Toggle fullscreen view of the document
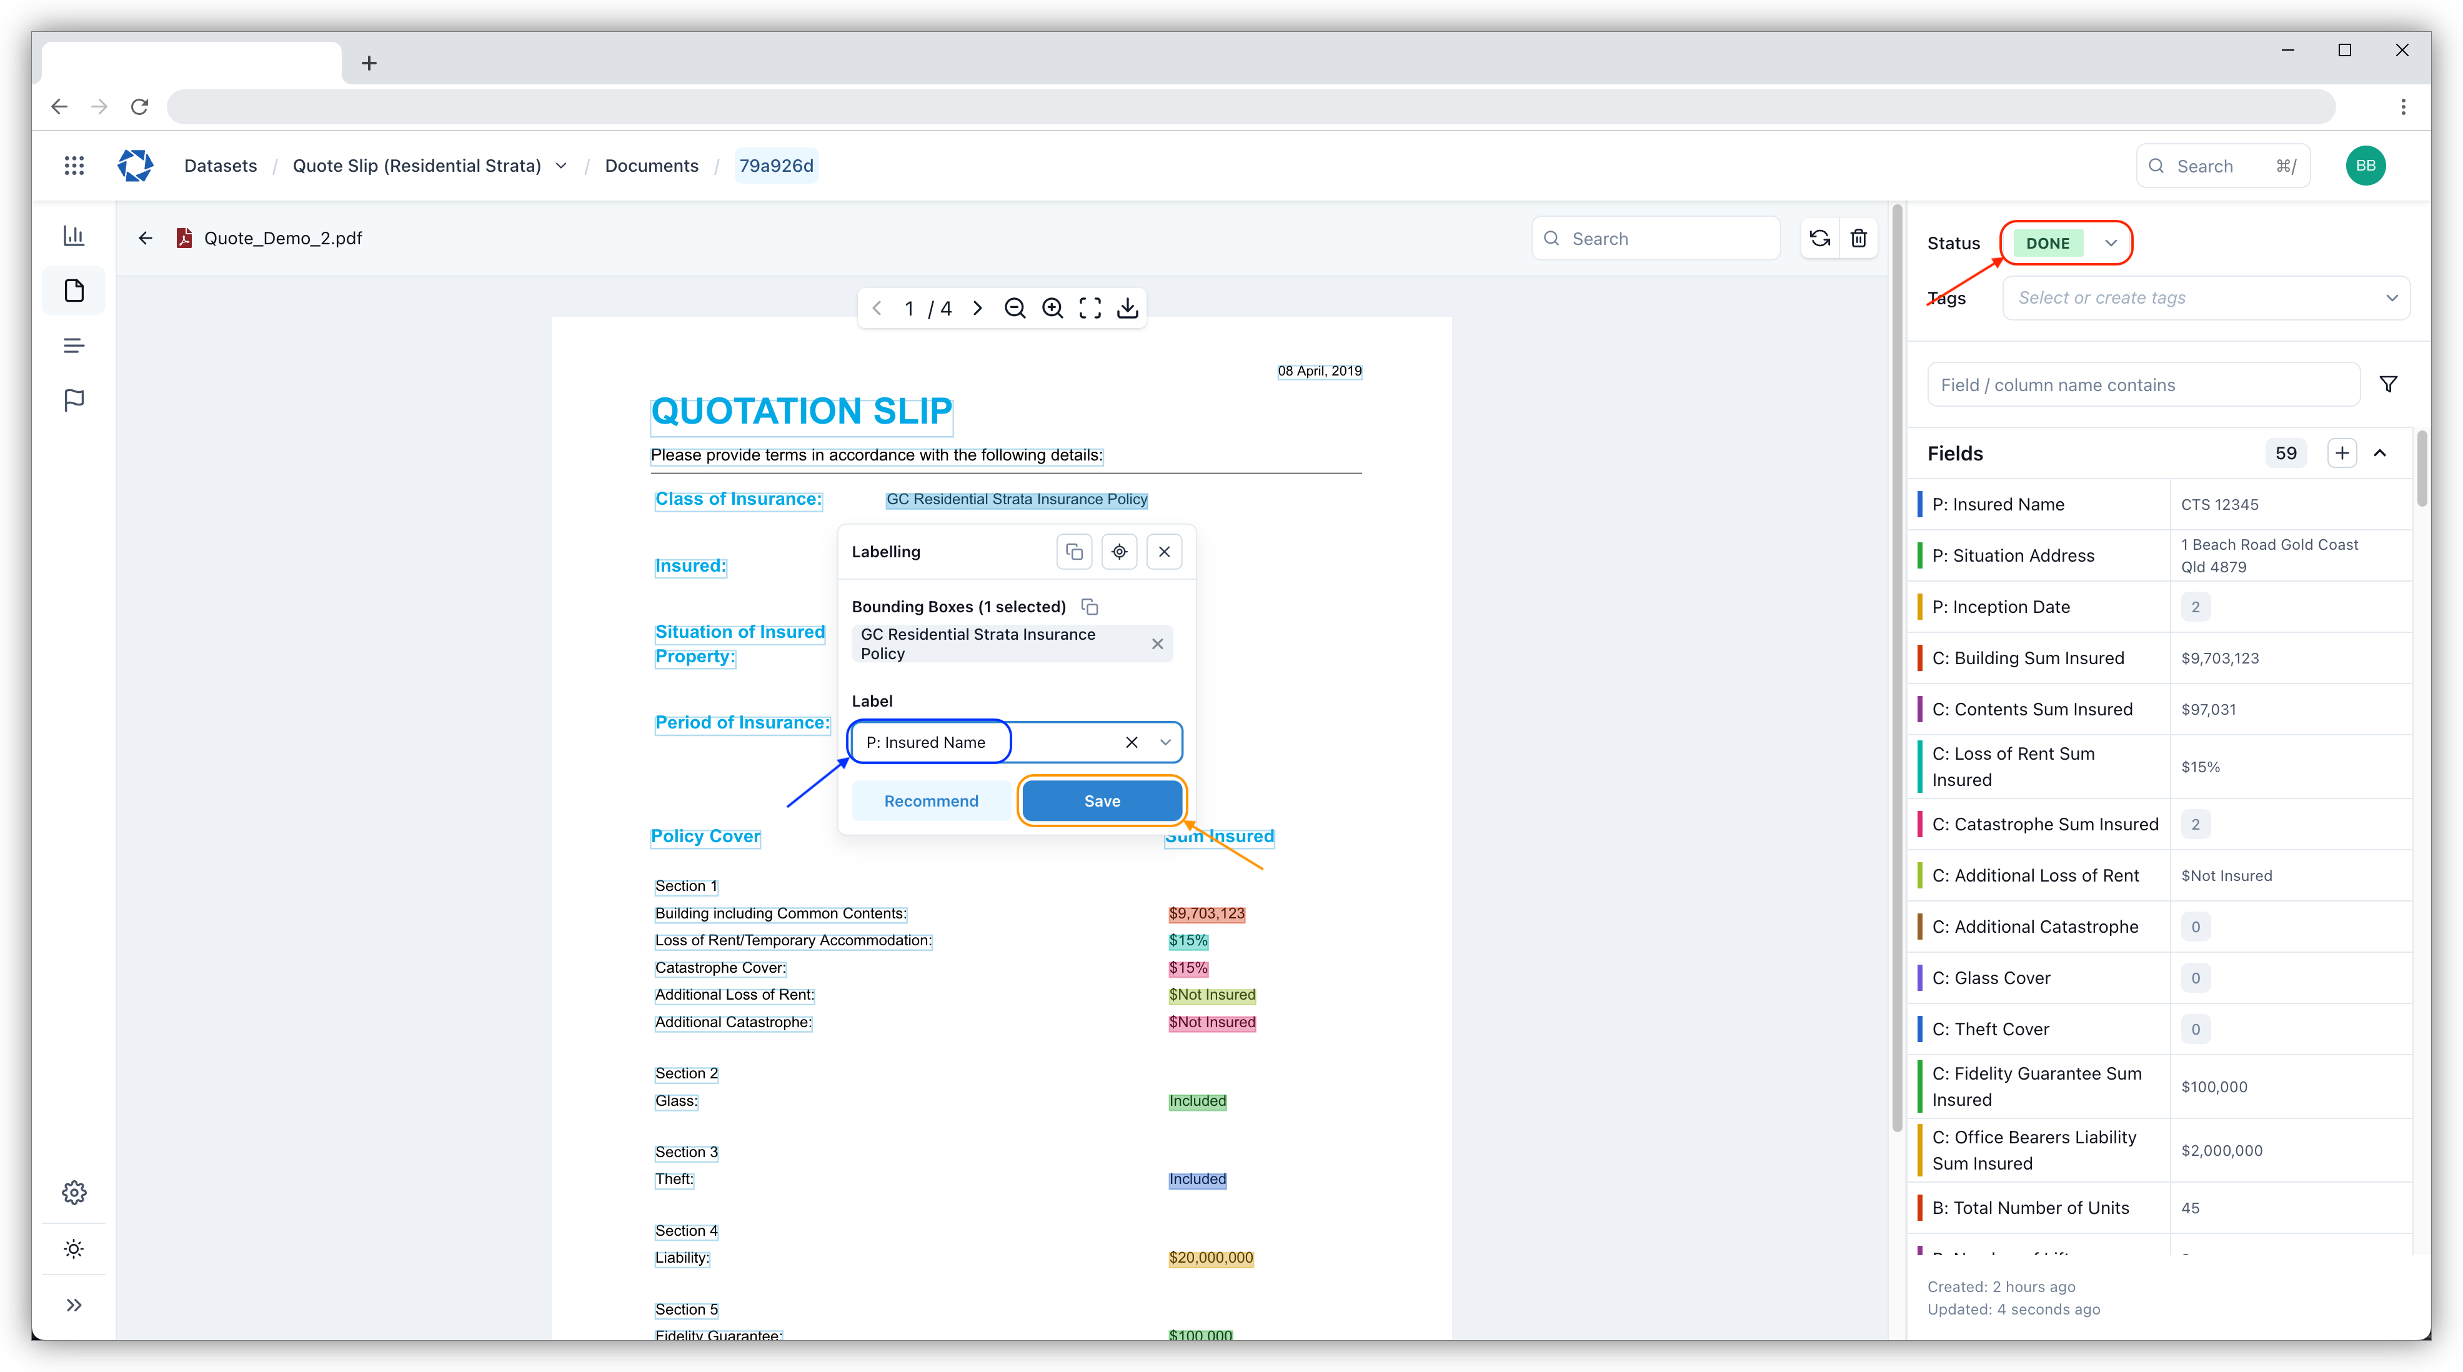Image resolution: width=2463 pixels, height=1372 pixels. pyautogui.click(x=1090, y=308)
